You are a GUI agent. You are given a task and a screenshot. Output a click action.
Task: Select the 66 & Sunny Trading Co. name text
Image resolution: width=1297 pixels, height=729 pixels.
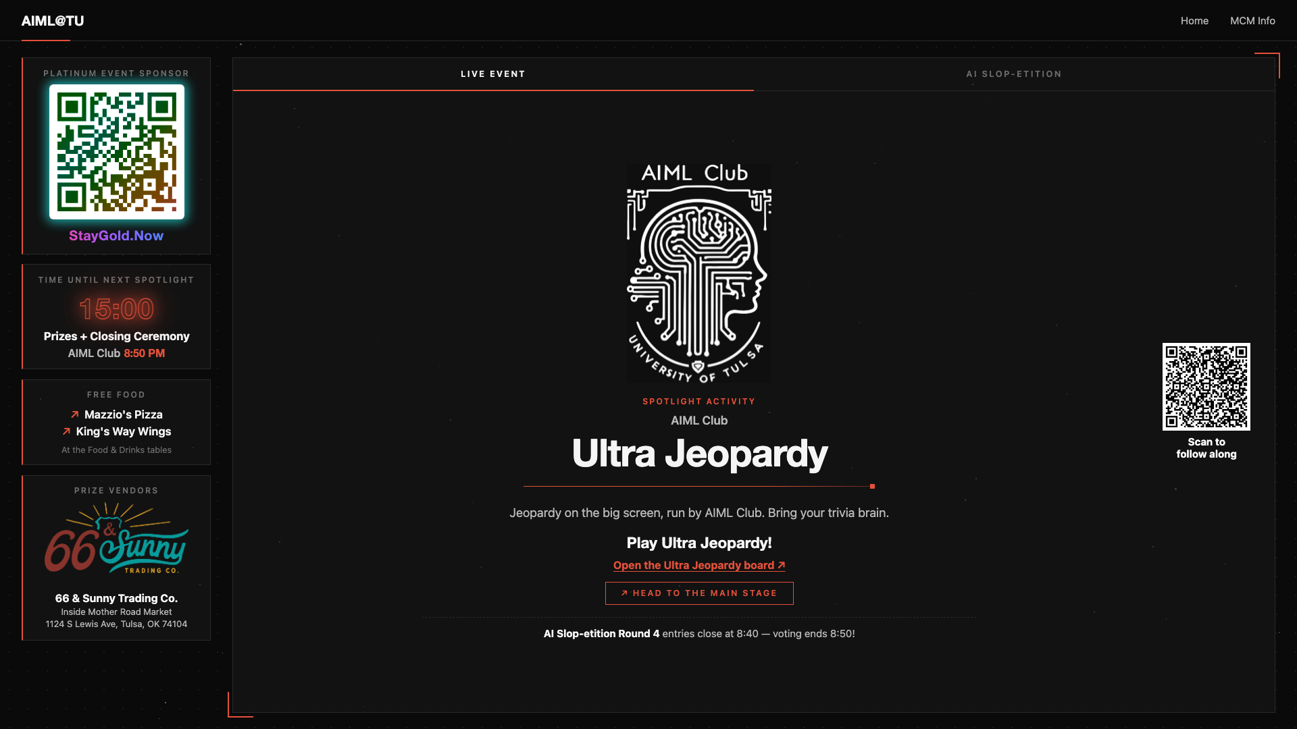[x=116, y=598]
